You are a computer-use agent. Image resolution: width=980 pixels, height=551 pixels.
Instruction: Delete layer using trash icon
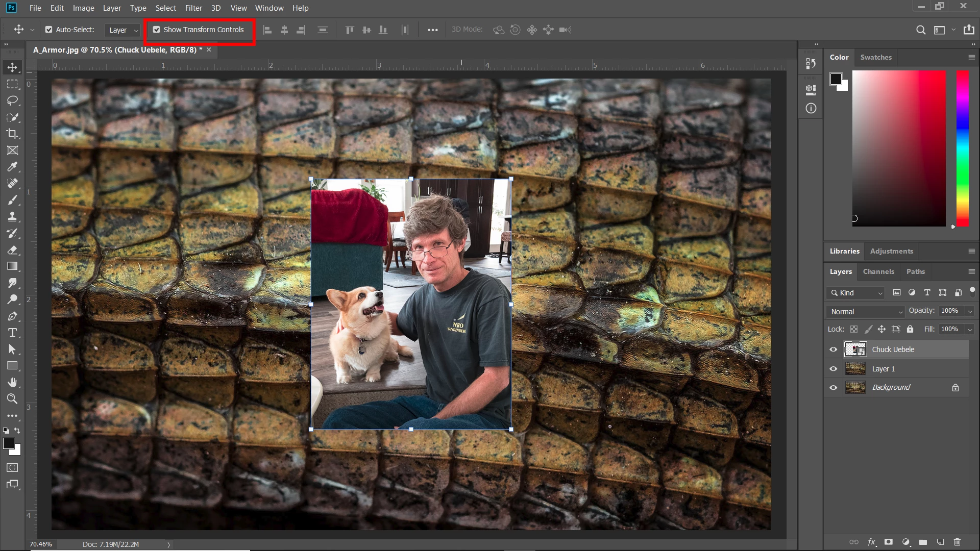[x=957, y=542]
